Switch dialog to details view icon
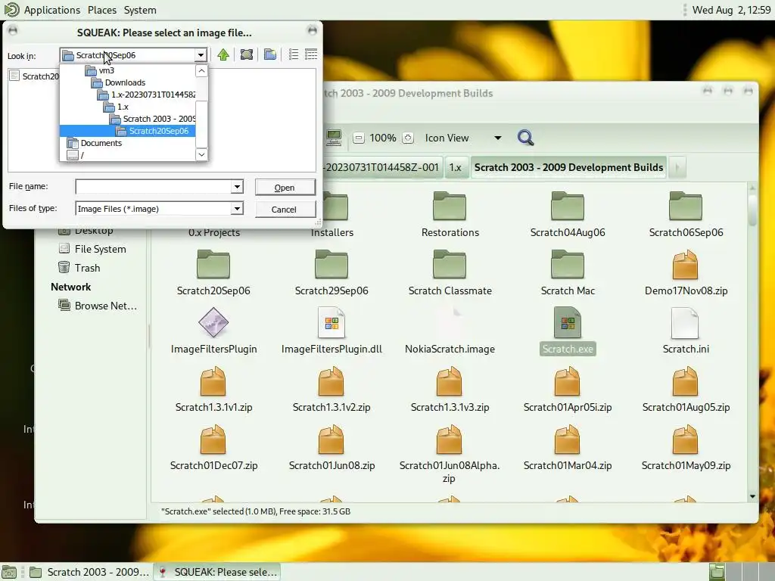This screenshot has width=775, height=581. 311,54
